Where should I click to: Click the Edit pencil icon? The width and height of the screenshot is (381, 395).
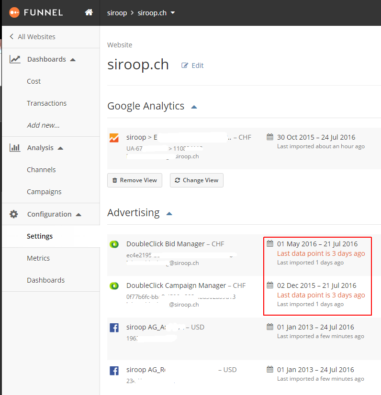tap(185, 66)
